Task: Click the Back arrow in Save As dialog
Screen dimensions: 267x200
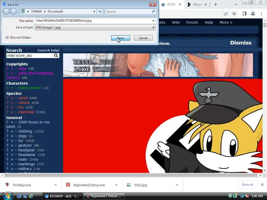Action: pos(6,11)
